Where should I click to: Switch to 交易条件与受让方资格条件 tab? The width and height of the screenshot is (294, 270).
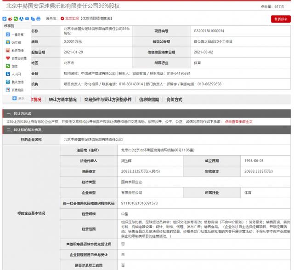[x=108, y=100]
